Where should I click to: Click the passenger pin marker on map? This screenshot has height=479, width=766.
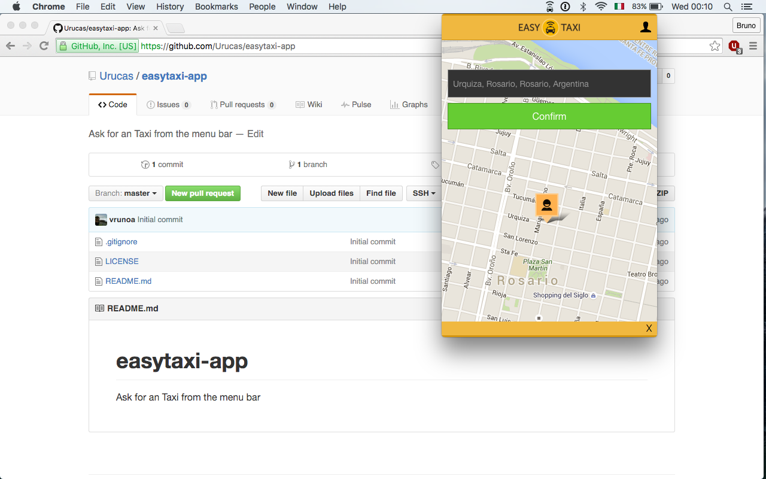click(x=547, y=205)
